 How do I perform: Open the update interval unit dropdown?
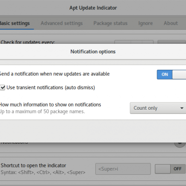[x=172, y=42]
